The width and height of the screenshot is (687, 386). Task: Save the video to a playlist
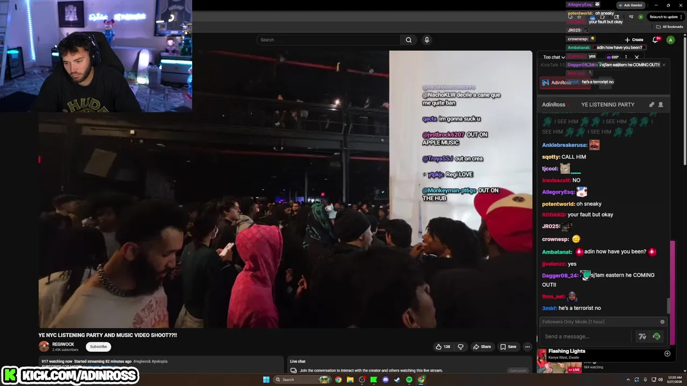508,347
